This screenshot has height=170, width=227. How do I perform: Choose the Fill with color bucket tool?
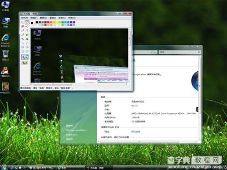click(x=27, y=27)
